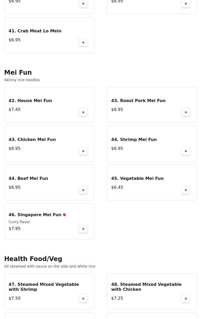Open 45. Vegetable Mei Fun item name
Image resolution: width=201 pixels, height=319 pixels.
click(137, 178)
